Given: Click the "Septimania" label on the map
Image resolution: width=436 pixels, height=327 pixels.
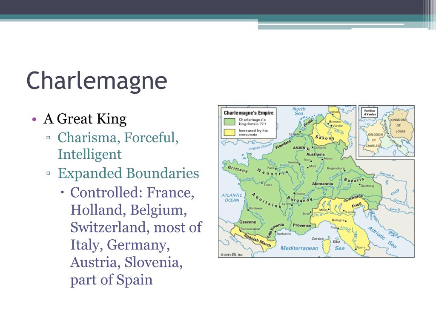Looking at the screenshot, I should pyautogui.click(x=275, y=230).
